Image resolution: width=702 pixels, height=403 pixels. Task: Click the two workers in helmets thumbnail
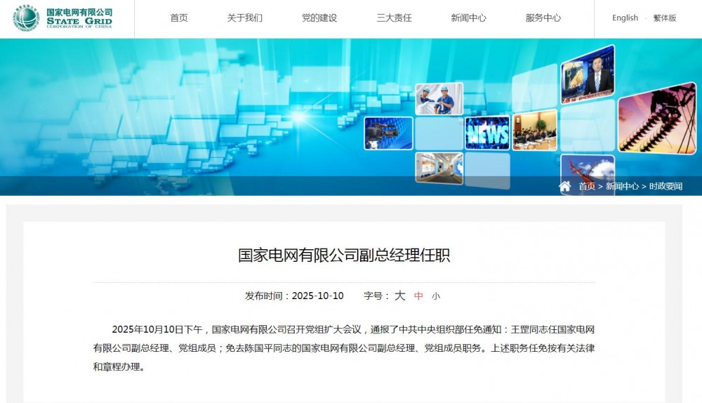pyautogui.click(x=439, y=99)
